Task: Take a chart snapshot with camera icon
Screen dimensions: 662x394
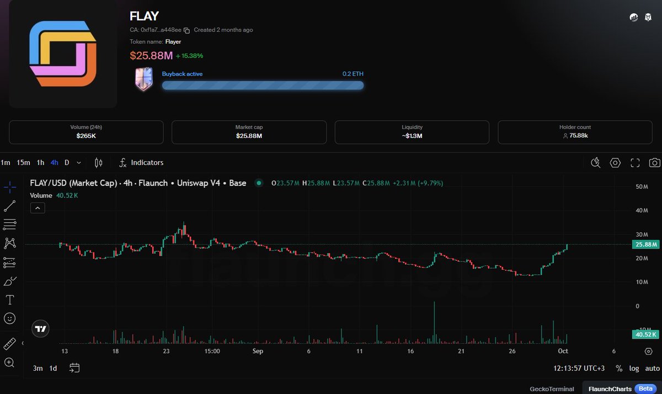Action: tap(655, 163)
